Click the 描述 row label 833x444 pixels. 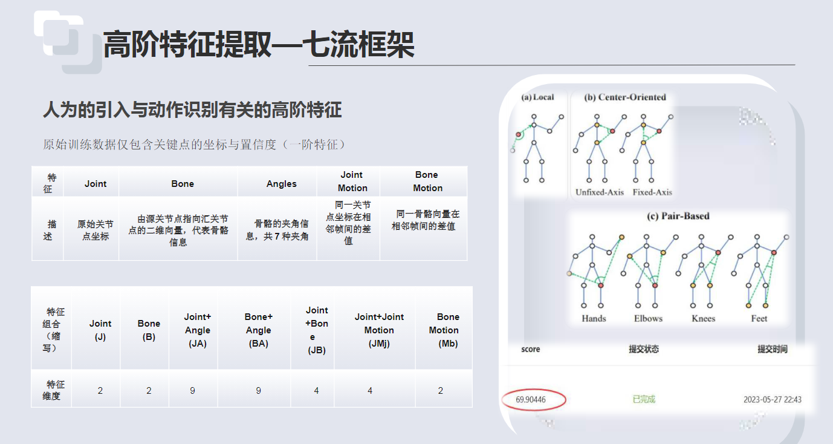[x=48, y=230]
